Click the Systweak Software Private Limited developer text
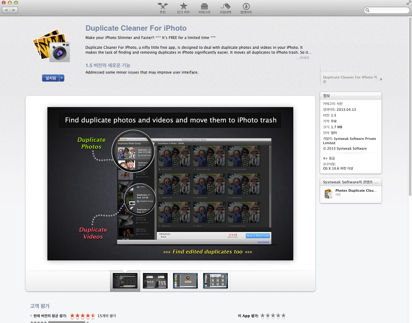The height and width of the screenshot is (323, 412). click(349, 140)
